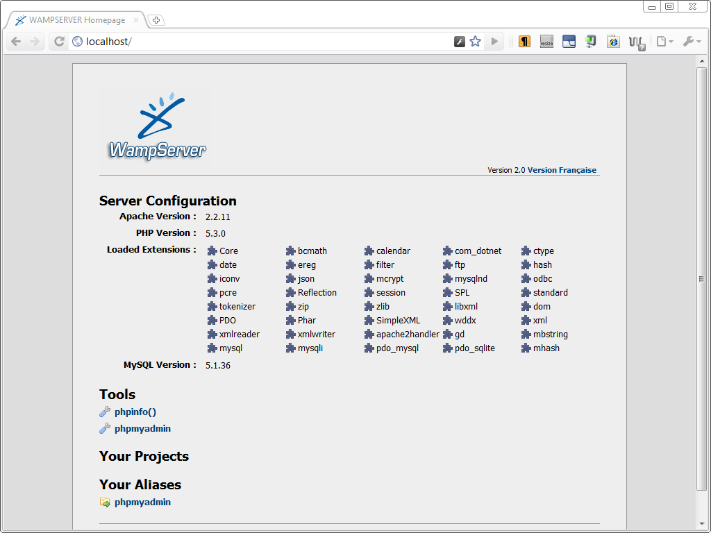
Task: Open the resize extension icon
Action: point(546,42)
